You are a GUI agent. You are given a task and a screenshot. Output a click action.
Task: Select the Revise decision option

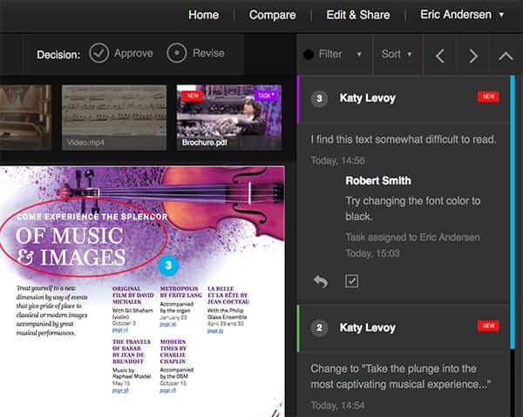pyautogui.click(x=195, y=54)
